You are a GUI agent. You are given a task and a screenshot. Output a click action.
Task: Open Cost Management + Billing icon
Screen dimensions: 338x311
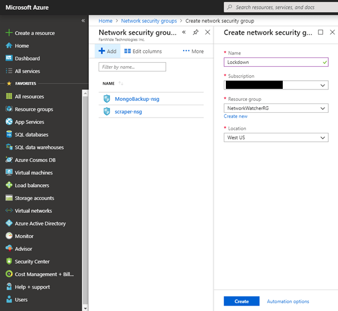(x=9, y=274)
